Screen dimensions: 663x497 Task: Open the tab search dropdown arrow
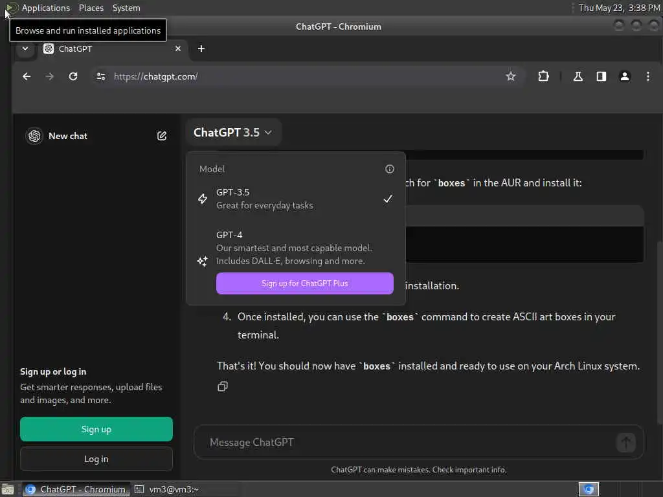tap(25, 49)
